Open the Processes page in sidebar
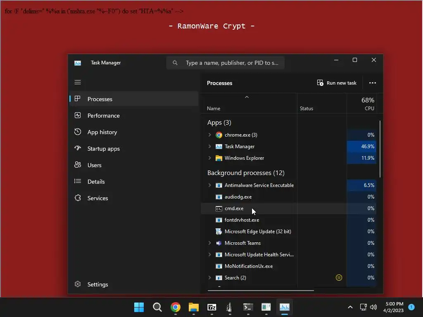The image size is (423, 317). pos(134,99)
